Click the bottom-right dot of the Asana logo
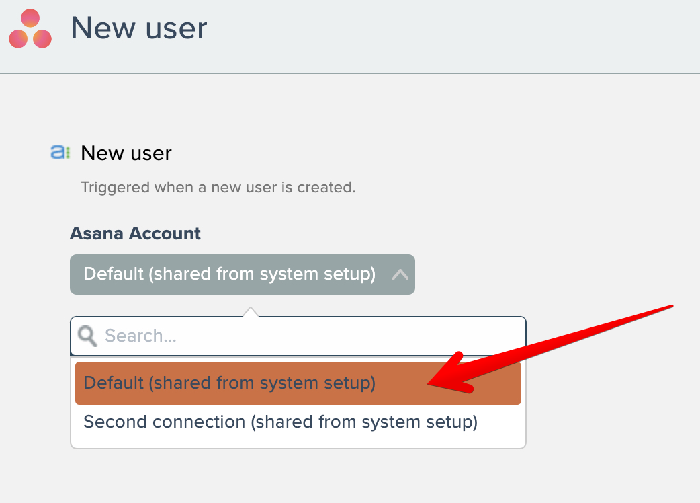The image size is (700, 503). tap(42, 39)
